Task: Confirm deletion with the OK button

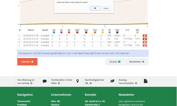Action: click(x=95, y=8)
